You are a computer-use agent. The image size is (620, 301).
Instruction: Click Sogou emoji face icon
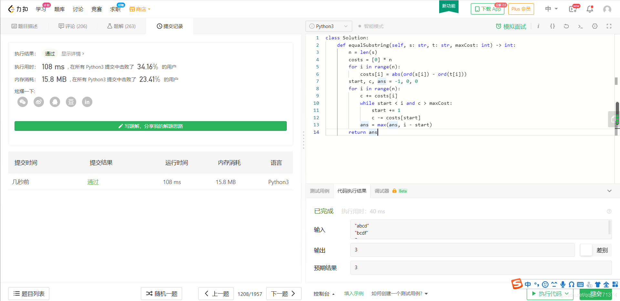pyautogui.click(x=545, y=284)
